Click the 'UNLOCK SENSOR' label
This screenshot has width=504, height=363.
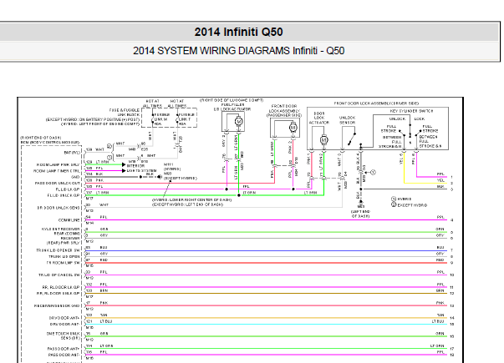pos(347,120)
